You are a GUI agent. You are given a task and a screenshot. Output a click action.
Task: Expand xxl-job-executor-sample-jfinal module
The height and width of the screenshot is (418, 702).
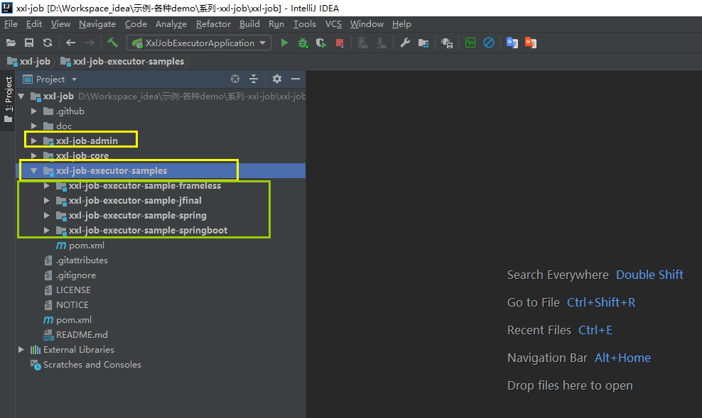tap(47, 200)
